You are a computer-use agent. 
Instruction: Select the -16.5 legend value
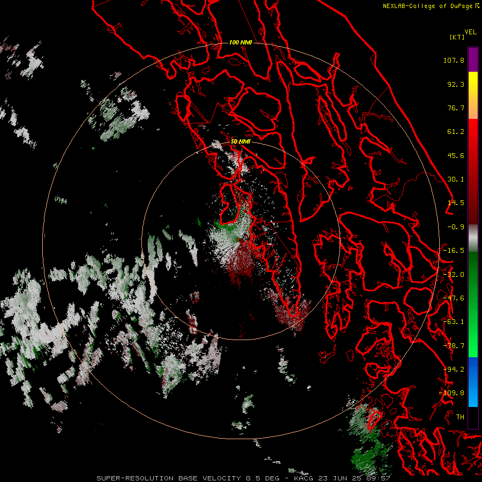tap(454, 251)
